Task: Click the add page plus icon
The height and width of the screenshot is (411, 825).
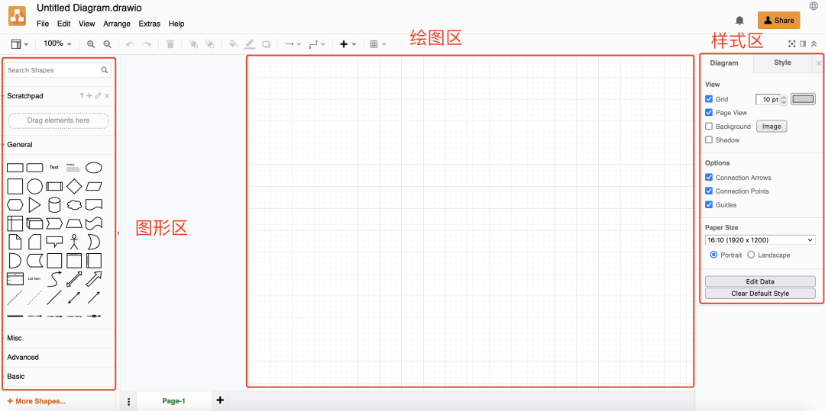Action: pos(220,400)
